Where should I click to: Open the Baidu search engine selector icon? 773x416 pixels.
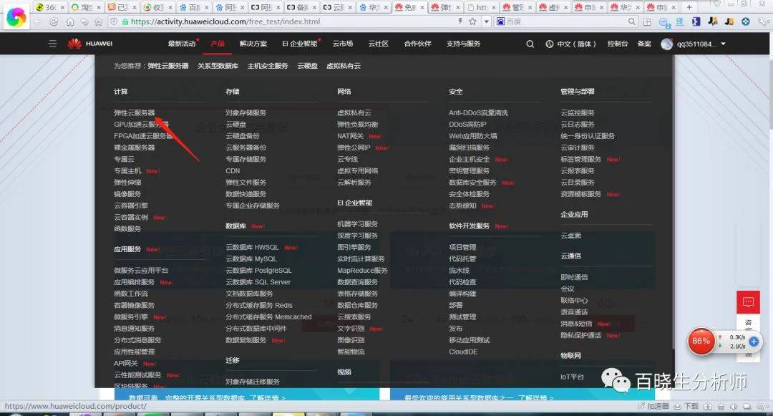(x=500, y=21)
